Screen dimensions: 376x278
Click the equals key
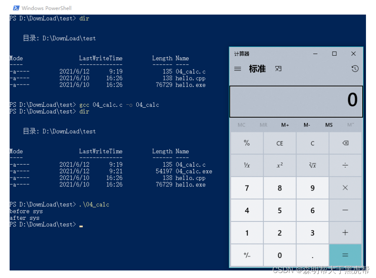pyautogui.click(x=345, y=255)
